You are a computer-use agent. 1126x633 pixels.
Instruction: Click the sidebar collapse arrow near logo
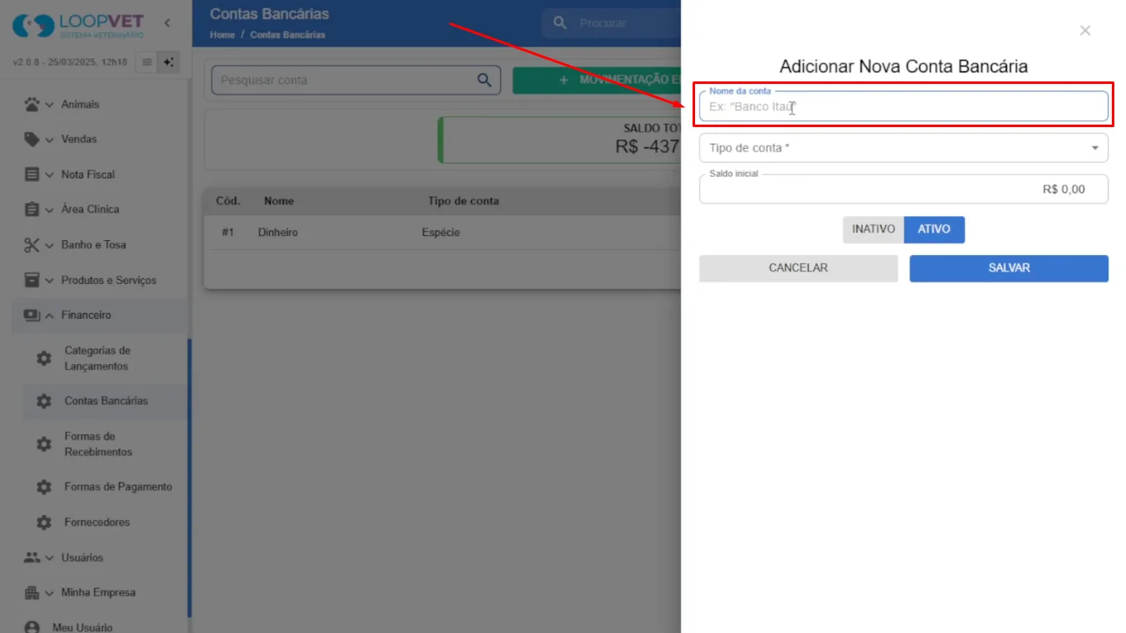[167, 23]
